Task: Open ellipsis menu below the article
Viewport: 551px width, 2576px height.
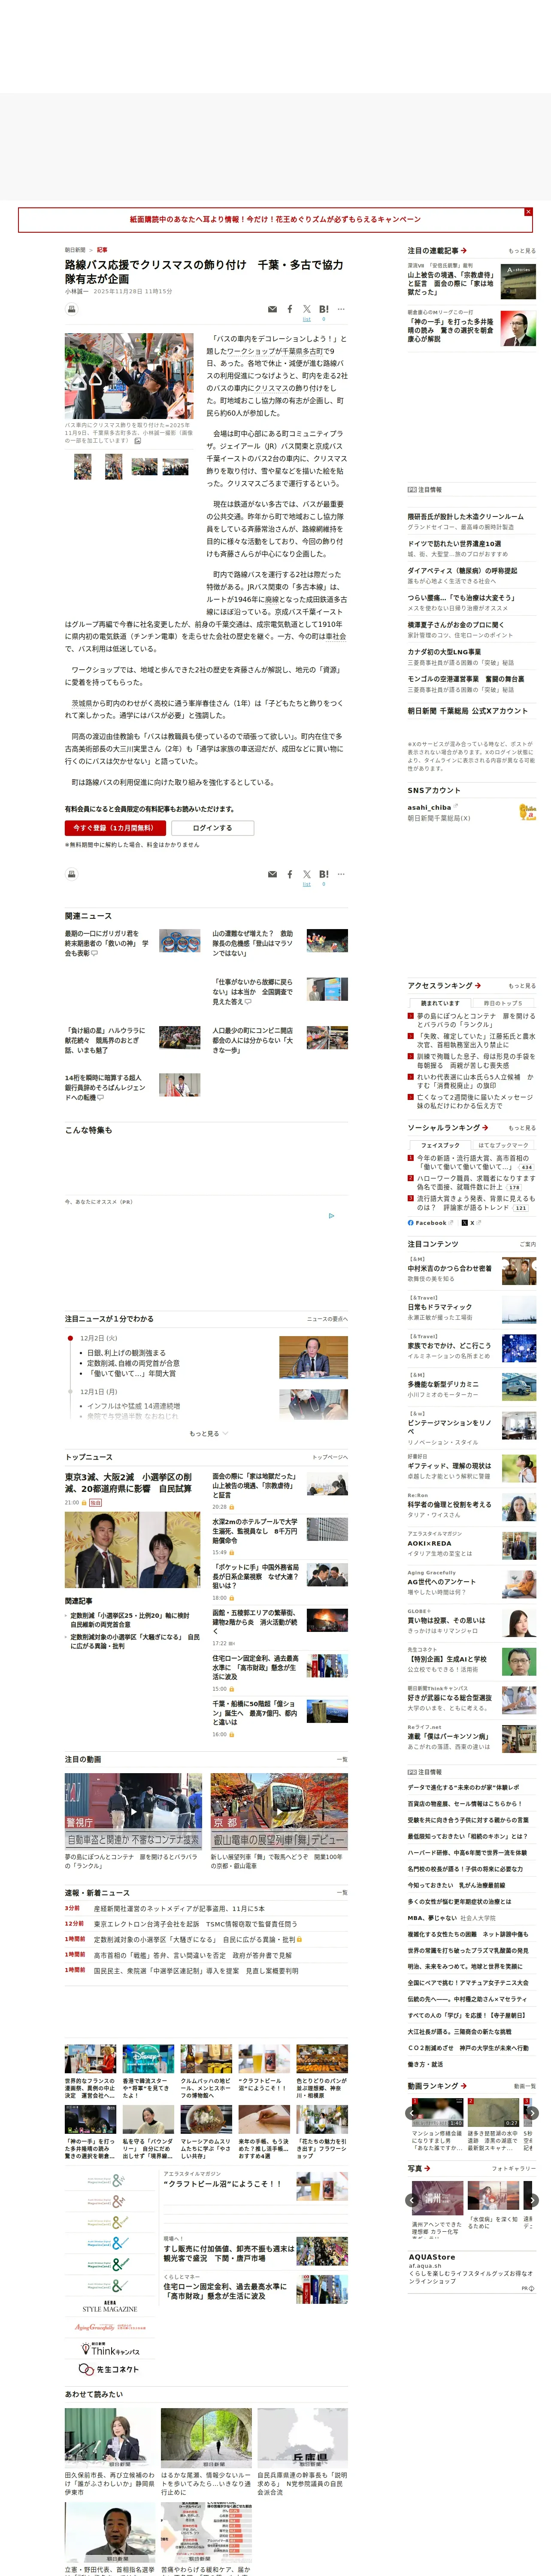Action: coord(341,874)
